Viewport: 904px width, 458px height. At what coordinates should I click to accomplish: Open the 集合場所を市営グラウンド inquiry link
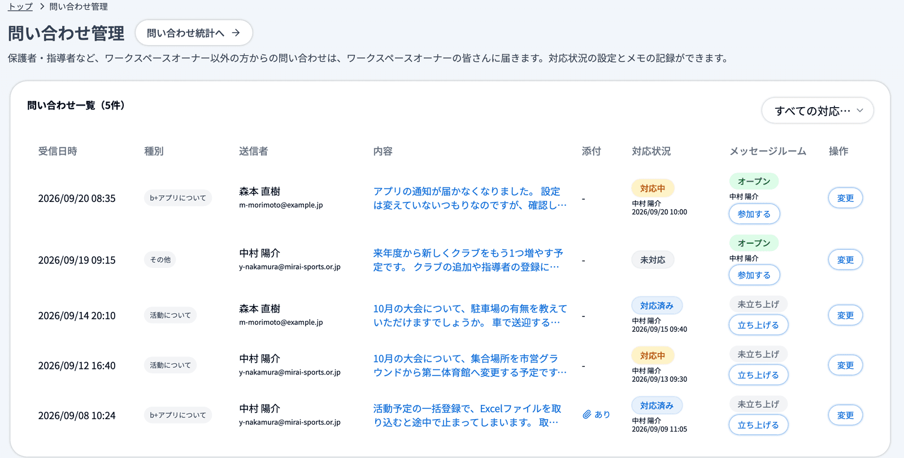470,365
